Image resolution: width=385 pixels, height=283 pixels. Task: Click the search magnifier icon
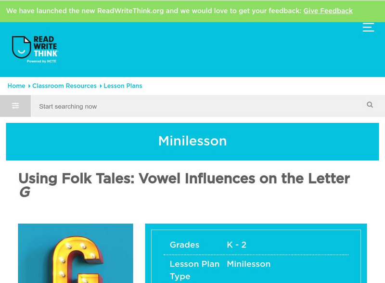tap(370, 105)
